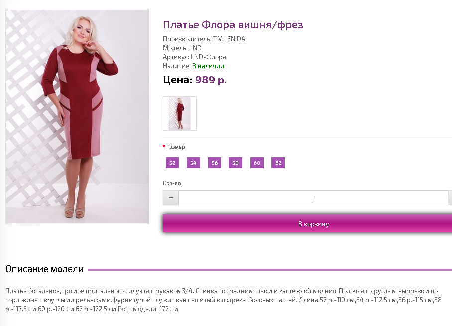Open the small dress thumbnail image
The width and height of the screenshot is (452, 326).
click(180, 113)
